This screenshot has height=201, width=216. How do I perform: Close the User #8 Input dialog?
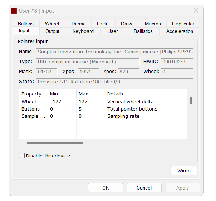(x=196, y=11)
